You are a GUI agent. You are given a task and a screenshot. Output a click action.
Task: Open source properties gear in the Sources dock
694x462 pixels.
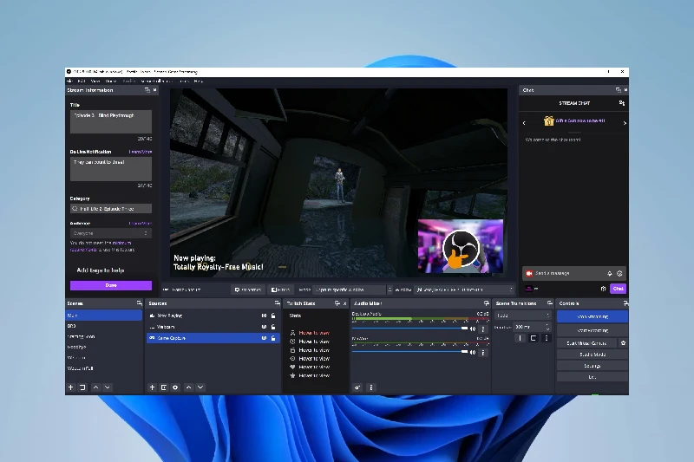coord(175,387)
